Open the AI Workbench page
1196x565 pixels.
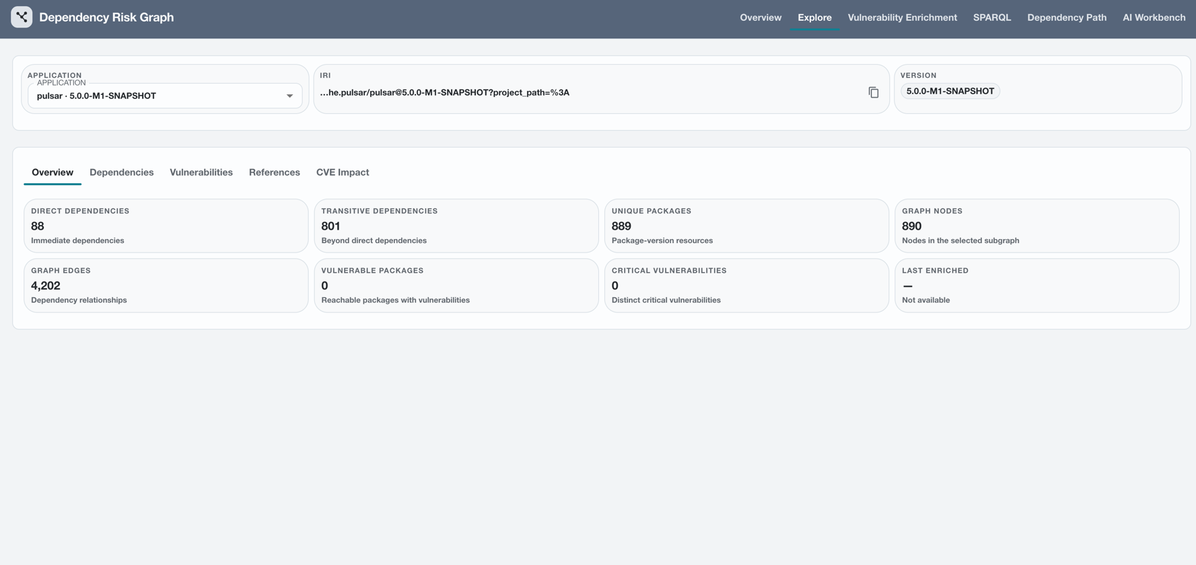pyautogui.click(x=1154, y=18)
